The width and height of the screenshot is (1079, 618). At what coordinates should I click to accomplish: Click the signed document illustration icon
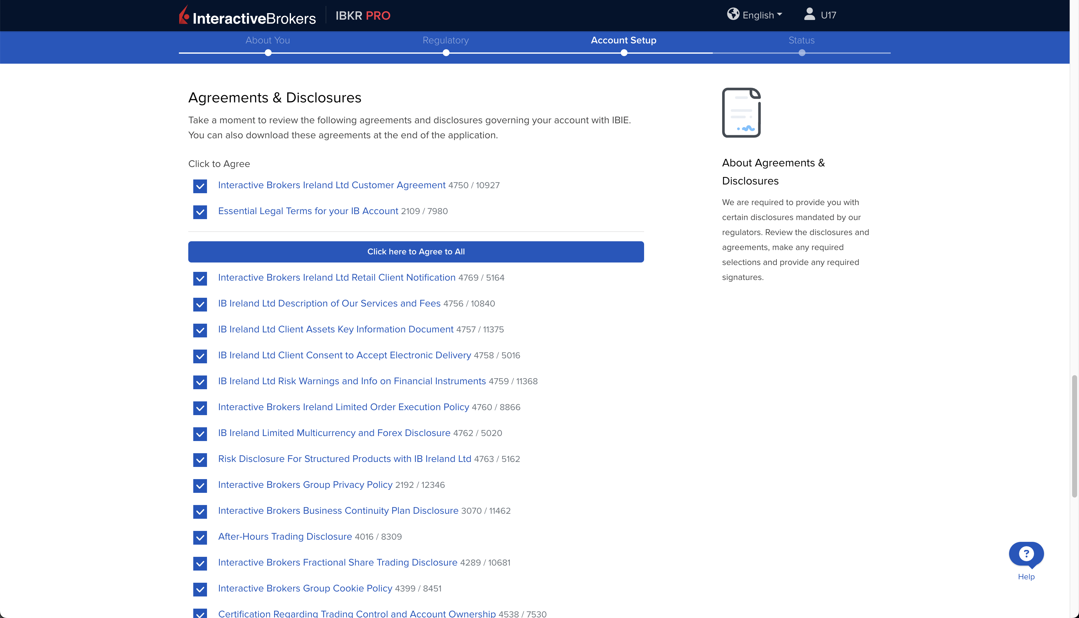tap(741, 112)
